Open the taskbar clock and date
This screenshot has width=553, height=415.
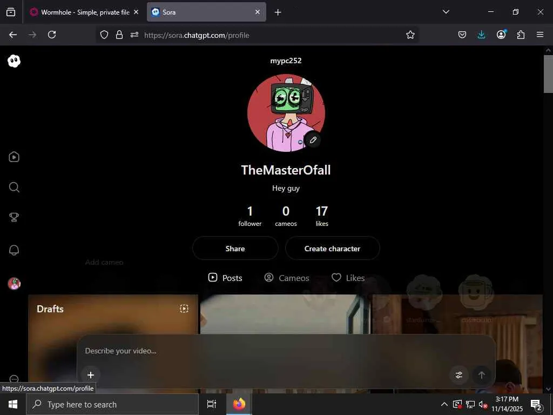point(507,404)
